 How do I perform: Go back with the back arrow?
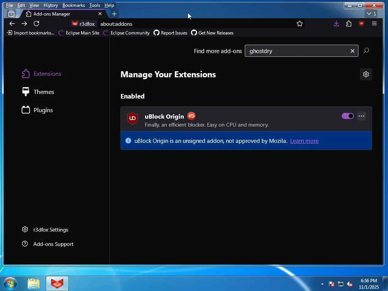click(12, 24)
